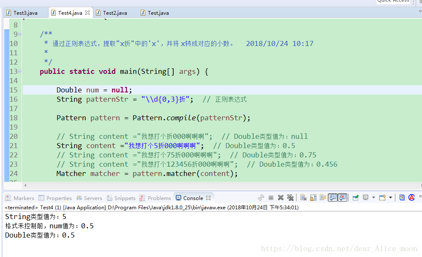Click the patternStr regex string literal on line 16
The width and height of the screenshot is (422, 257).
165,99
